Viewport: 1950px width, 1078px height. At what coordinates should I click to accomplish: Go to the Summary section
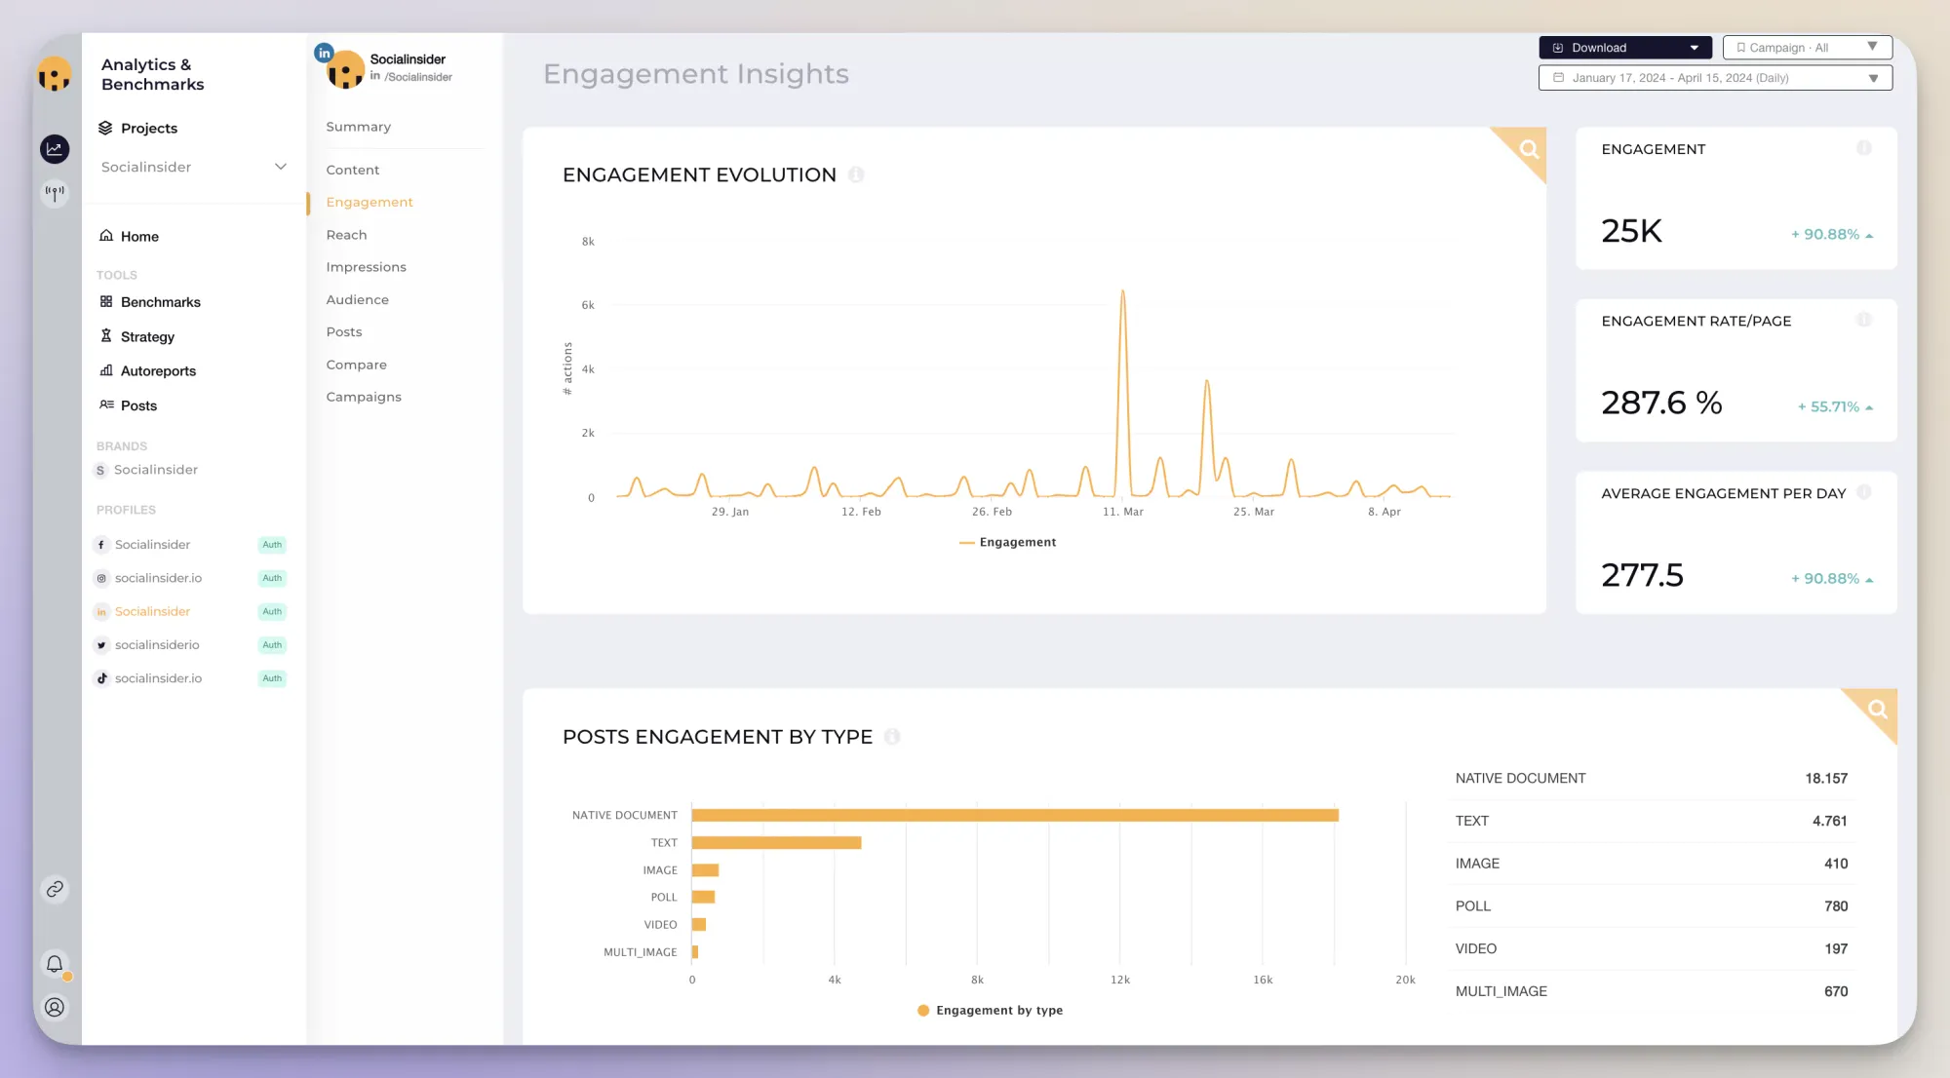pyautogui.click(x=358, y=127)
